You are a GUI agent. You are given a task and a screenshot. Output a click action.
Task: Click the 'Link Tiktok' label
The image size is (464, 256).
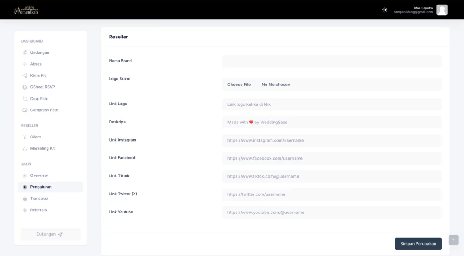click(x=119, y=176)
